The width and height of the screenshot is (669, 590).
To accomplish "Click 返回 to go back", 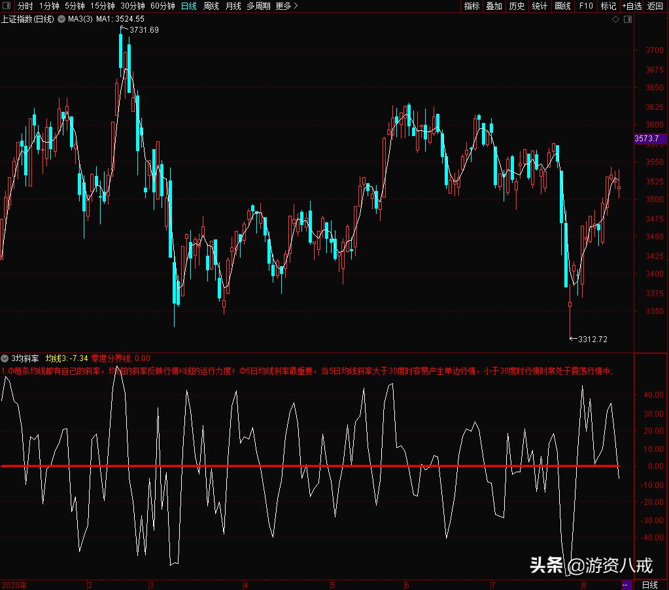I will (x=655, y=6).
